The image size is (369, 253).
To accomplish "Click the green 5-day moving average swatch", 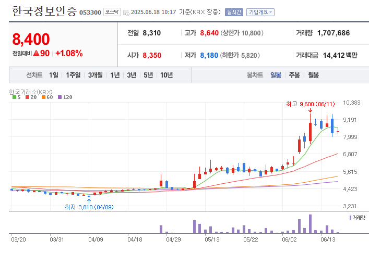I will (x=15, y=97).
